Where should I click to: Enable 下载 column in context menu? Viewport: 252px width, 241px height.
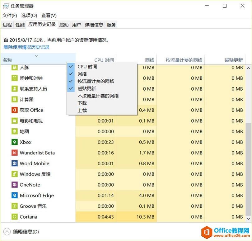tap(102, 103)
